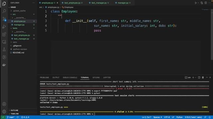Switch to test_manager.py tab
The width and height of the screenshot is (213, 119).
coord(100,3)
